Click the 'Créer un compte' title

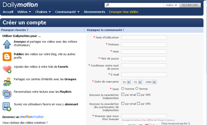(x=24, y=22)
